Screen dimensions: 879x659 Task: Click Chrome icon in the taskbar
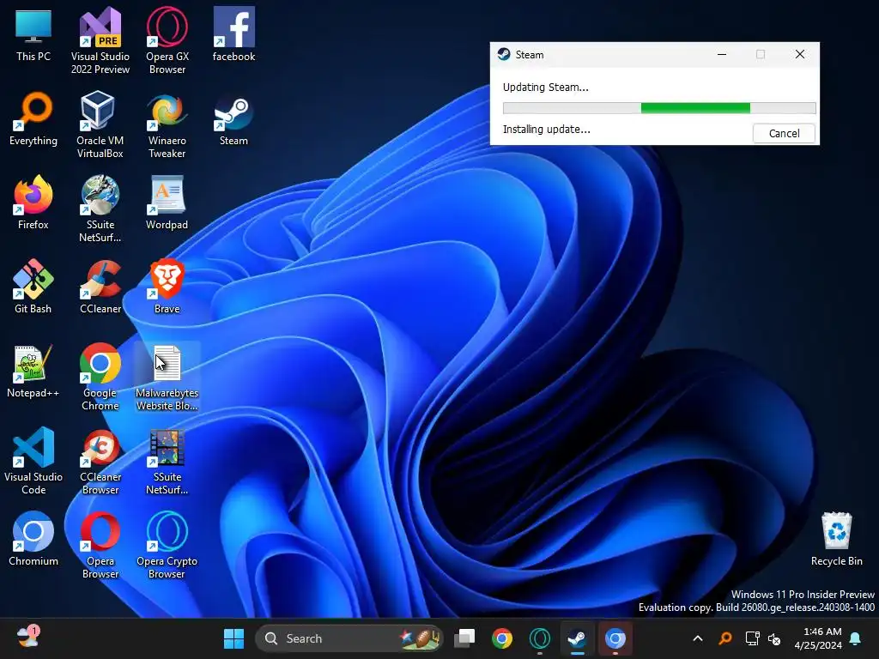pyautogui.click(x=501, y=638)
